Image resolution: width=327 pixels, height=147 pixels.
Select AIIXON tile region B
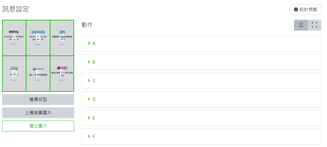38,38
